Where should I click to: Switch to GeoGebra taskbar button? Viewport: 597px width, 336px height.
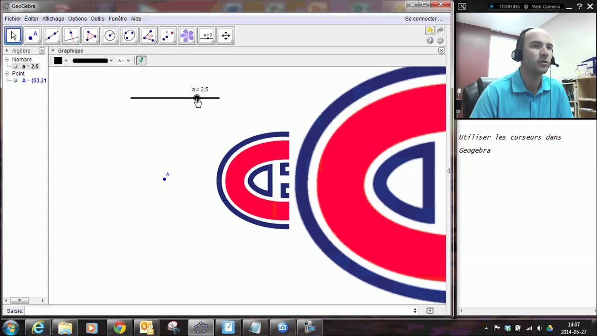pyautogui.click(x=201, y=328)
